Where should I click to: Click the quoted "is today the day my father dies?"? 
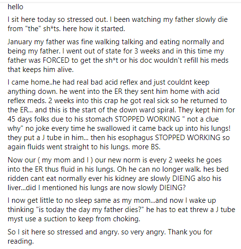(88, 210)
